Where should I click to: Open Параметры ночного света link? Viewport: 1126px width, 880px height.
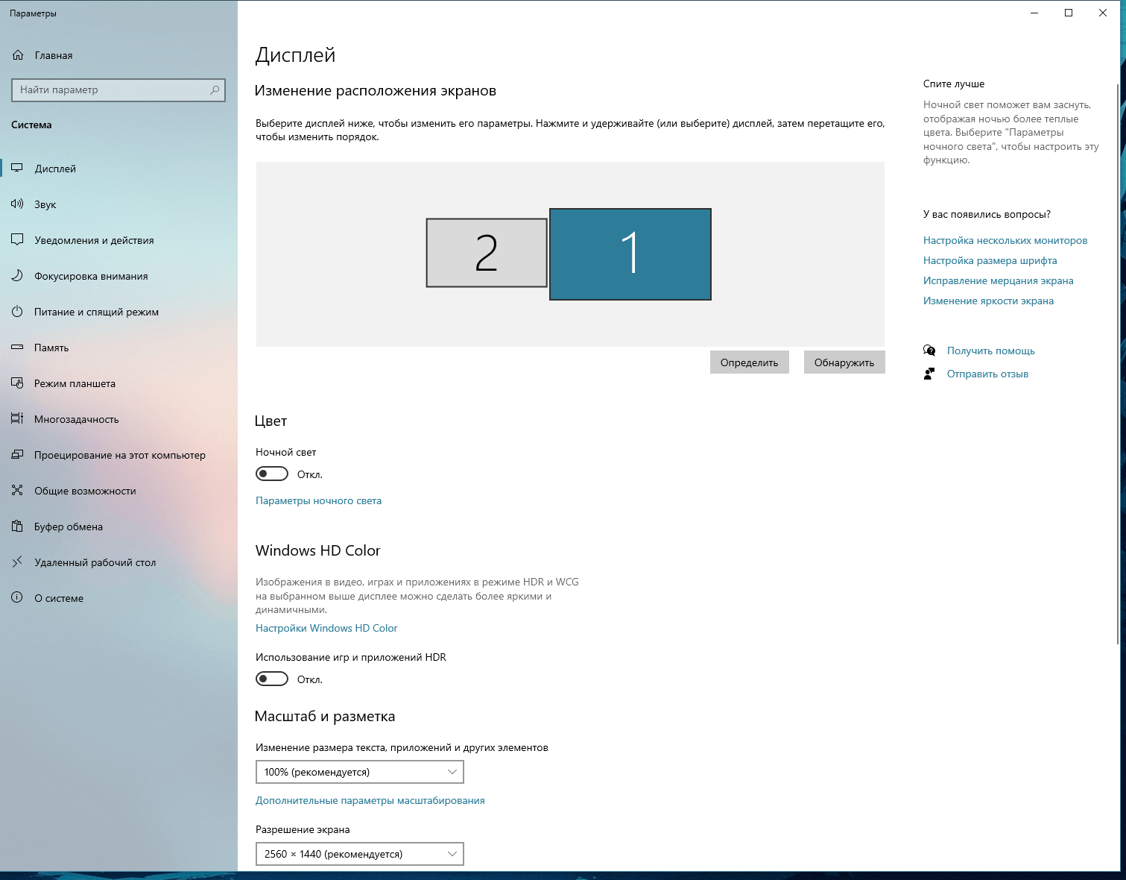(318, 500)
